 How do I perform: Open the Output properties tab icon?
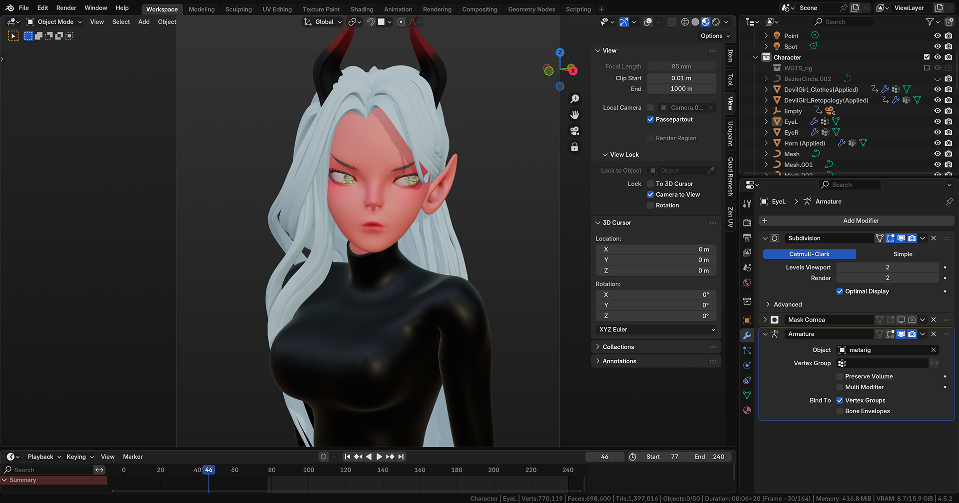[x=747, y=238]
